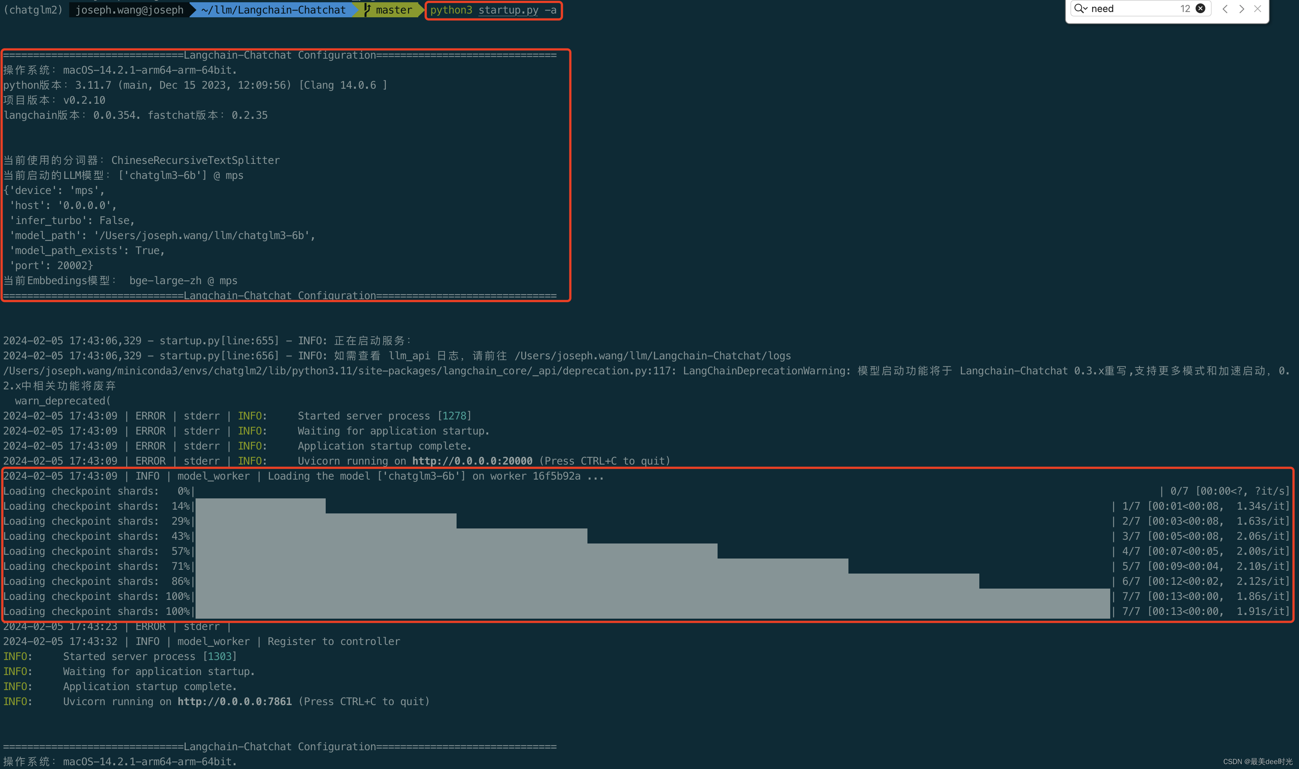Click the path '~/llm/Langchain-Chatchat' prompt segment
Screen dimensions: 1299x769
(x=273, y=11)
